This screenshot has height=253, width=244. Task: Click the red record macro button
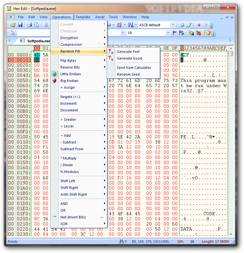click(x=199, y=25)
